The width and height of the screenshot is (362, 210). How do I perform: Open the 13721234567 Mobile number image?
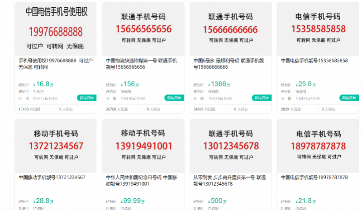coord(56,145)
